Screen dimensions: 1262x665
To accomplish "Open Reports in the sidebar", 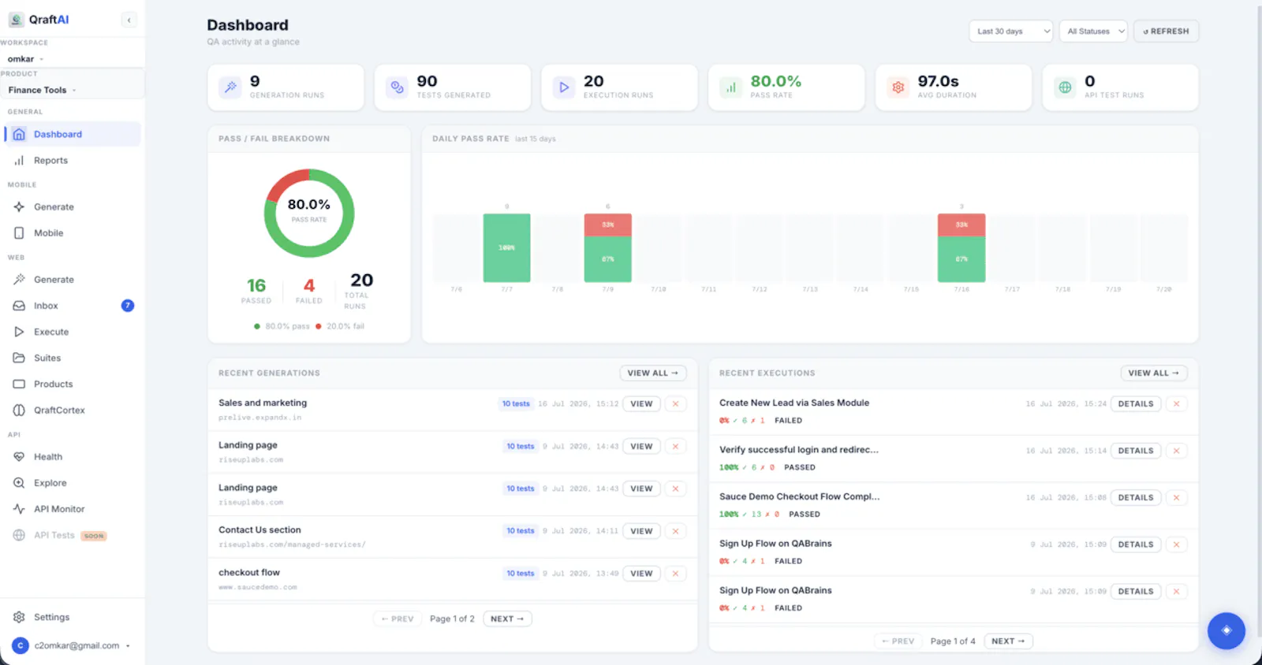I will point(73,160).
